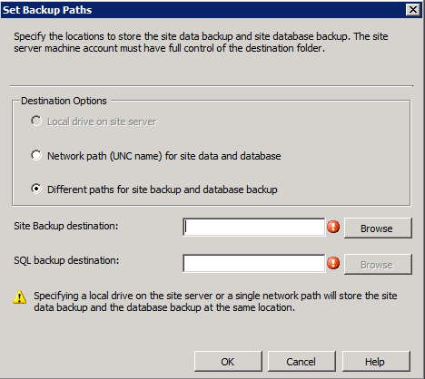Browse for the Site Backup destination folder
425x379 pixels.
[x=378, y=228]
